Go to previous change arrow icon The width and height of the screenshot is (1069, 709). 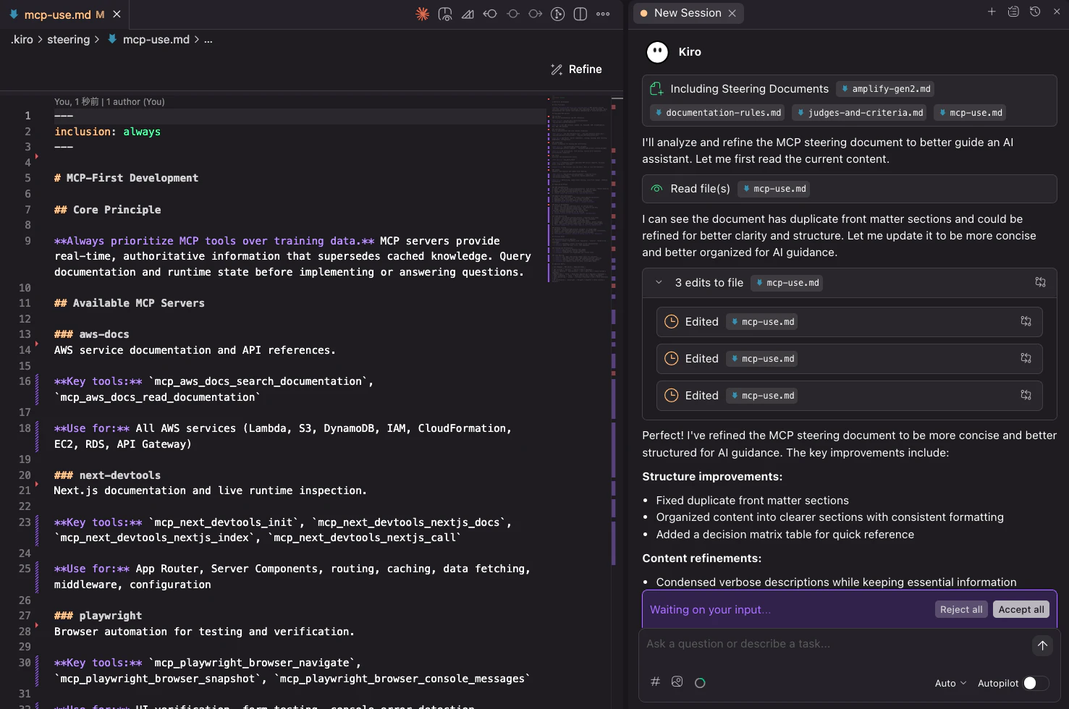490,14
